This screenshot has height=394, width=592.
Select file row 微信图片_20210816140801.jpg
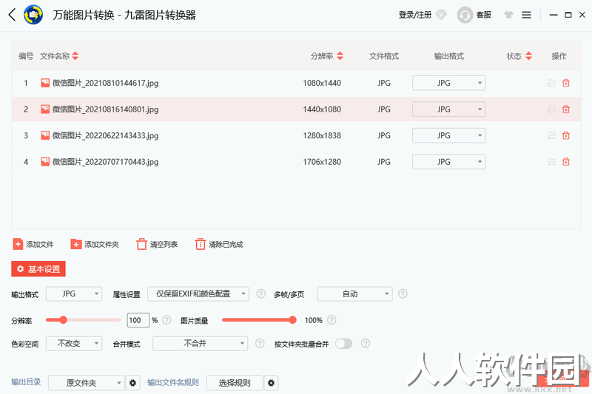pyautogui.click(x=296, y=109)
